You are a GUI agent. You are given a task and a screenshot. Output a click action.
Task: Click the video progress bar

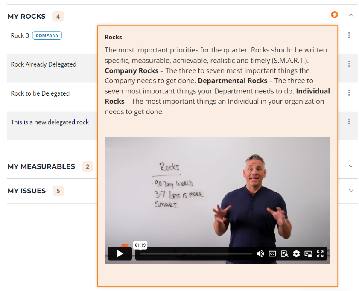[196, 254]
